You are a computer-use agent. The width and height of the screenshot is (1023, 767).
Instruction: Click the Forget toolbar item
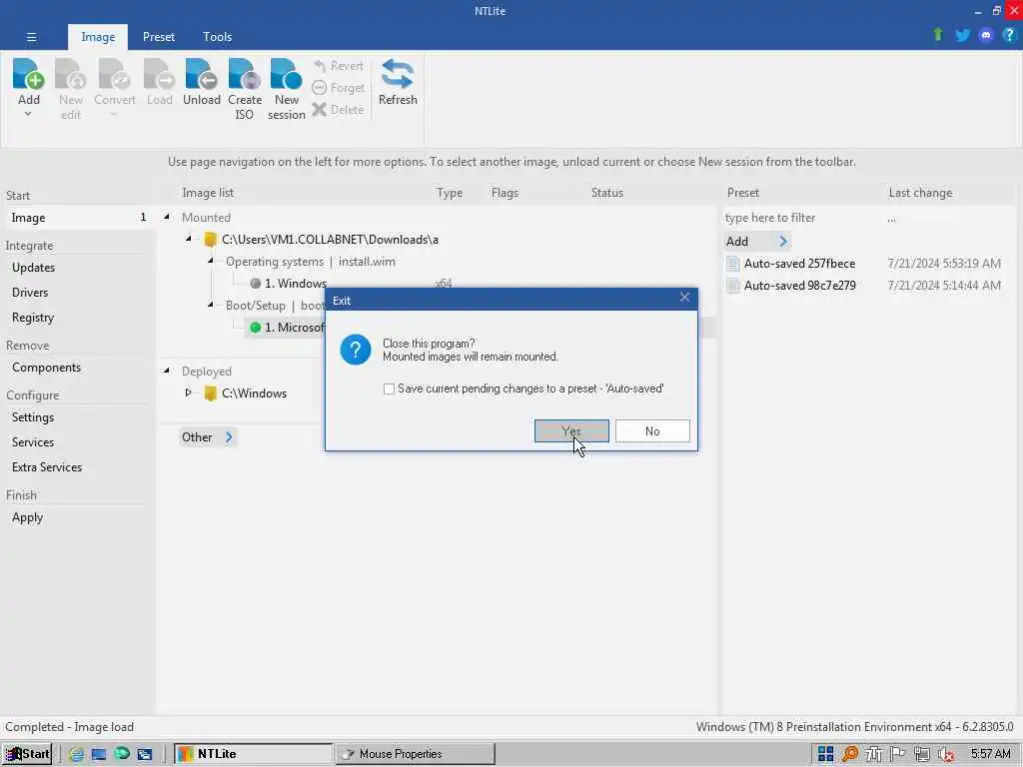point(339,88)
